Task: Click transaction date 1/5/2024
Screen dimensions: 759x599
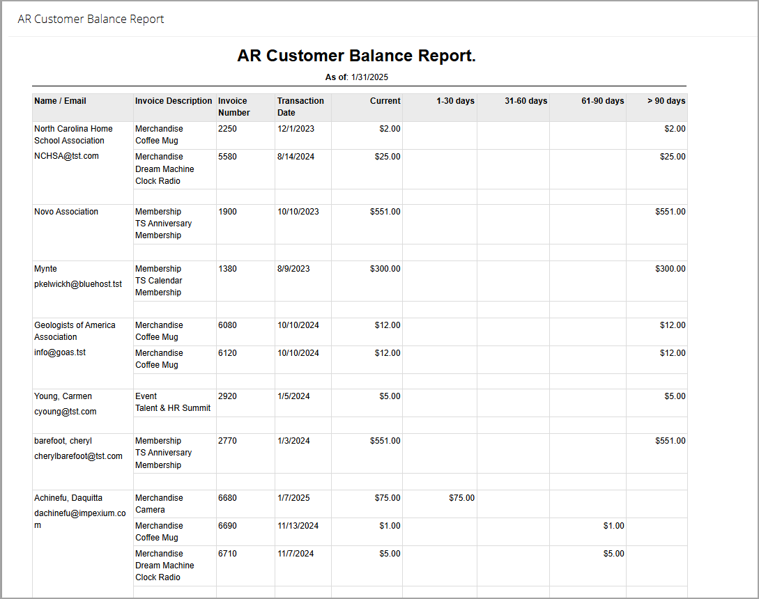Action: pos(293,396)
